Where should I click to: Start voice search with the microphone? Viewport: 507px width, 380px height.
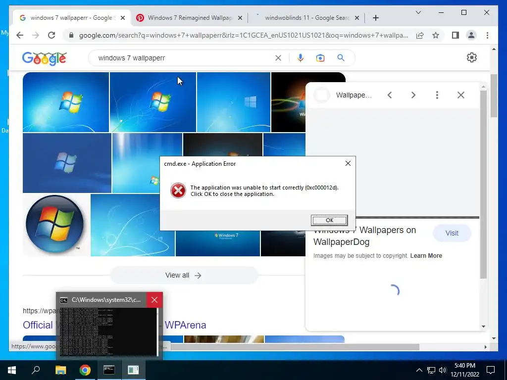coord(301,58)
